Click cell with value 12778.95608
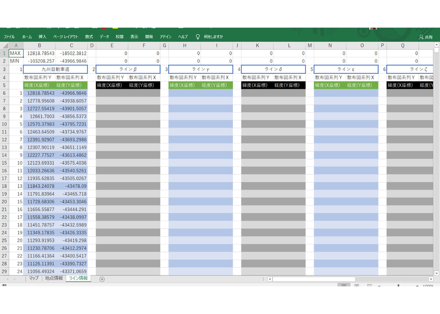440x314 pixels. click(39, 101)
